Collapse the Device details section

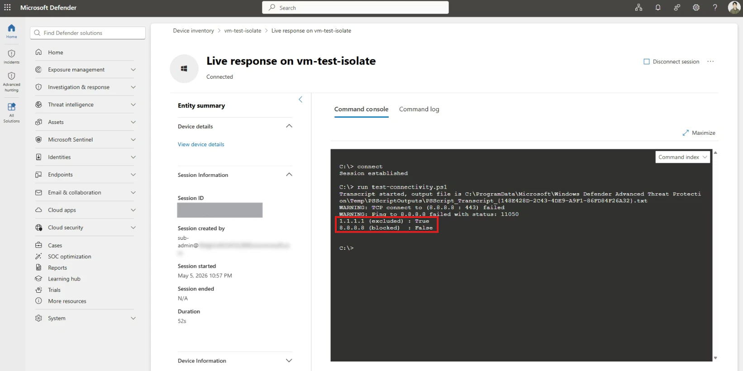tap(289, 126)
